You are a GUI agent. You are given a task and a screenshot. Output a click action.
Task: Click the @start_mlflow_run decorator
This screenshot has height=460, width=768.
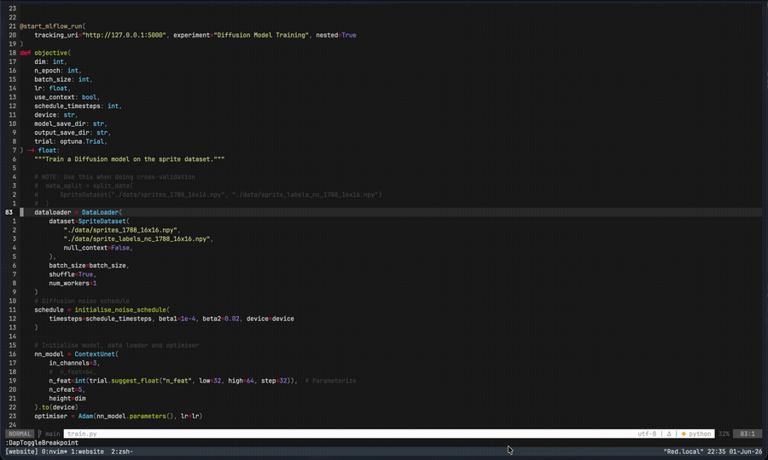[52, 26]
